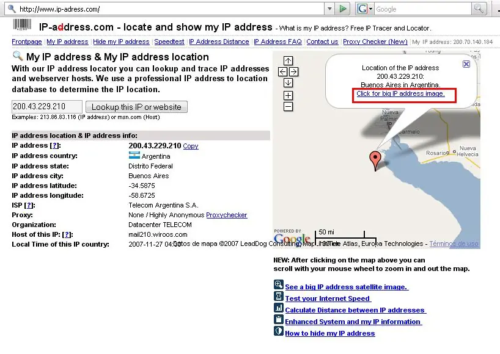Open Calculate Distance between IP addresses link

pos(356,310)
